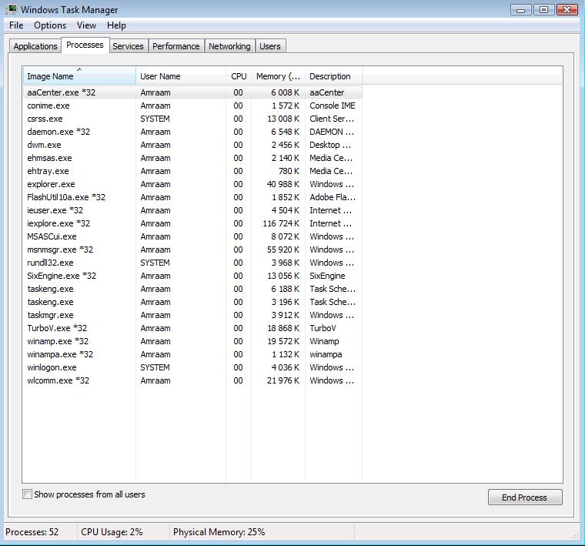
Task: Close the Task Manager window
Action: (567, 10)
